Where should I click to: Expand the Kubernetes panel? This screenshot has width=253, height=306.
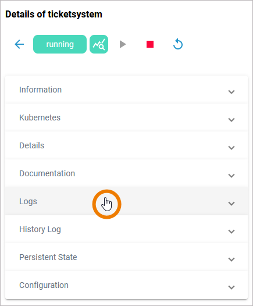[x=126, y=118]
